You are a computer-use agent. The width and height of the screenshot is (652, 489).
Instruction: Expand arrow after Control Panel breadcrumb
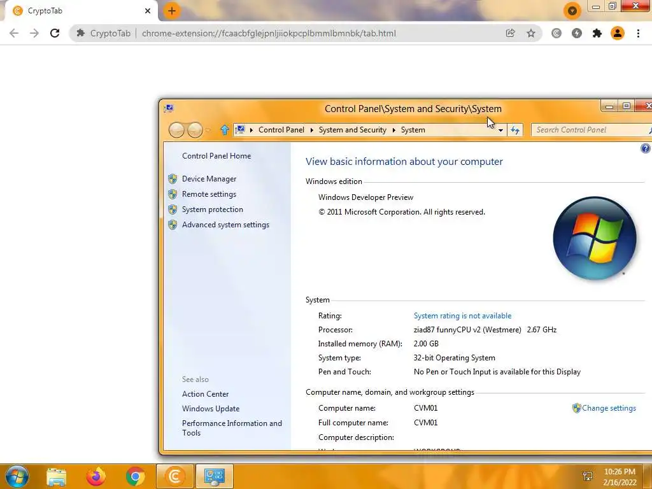[311, 130]
